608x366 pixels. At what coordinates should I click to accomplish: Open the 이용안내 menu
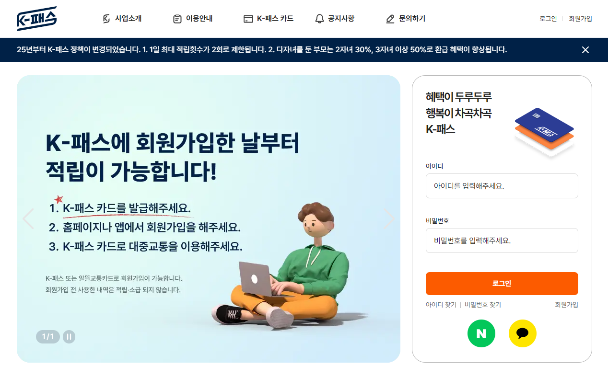[193, 19]
